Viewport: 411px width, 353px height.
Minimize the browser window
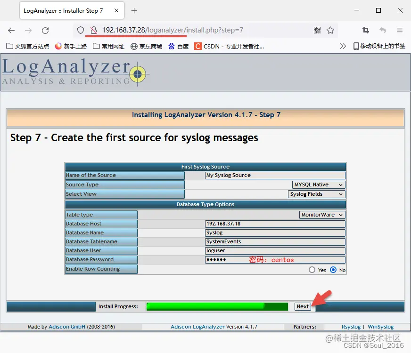click(x=357, y=10)
